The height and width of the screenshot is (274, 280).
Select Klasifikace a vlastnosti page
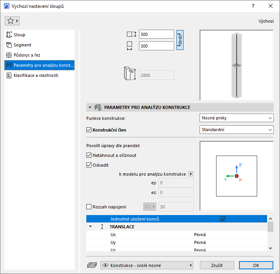click(x=39, y=75)
